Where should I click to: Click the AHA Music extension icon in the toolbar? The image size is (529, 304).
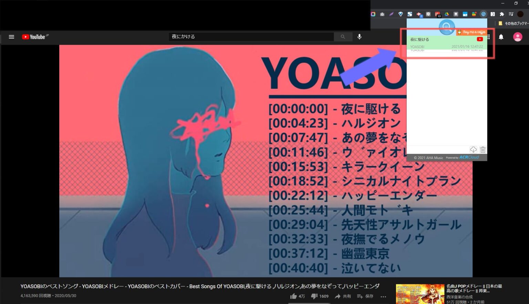coord(483,14)
